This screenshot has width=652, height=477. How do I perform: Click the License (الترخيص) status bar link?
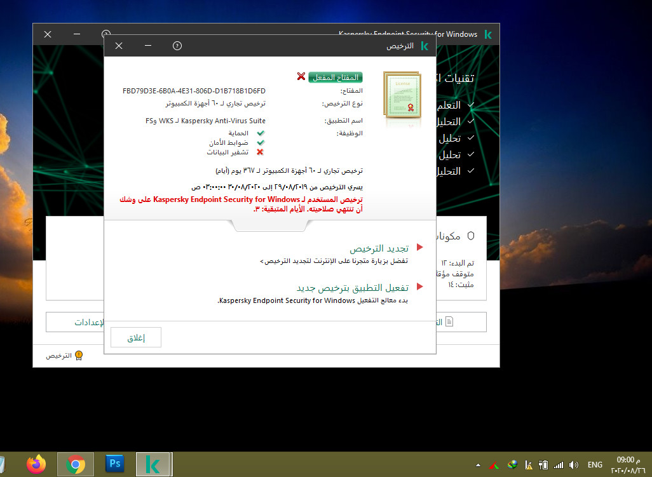coord(58,356)
